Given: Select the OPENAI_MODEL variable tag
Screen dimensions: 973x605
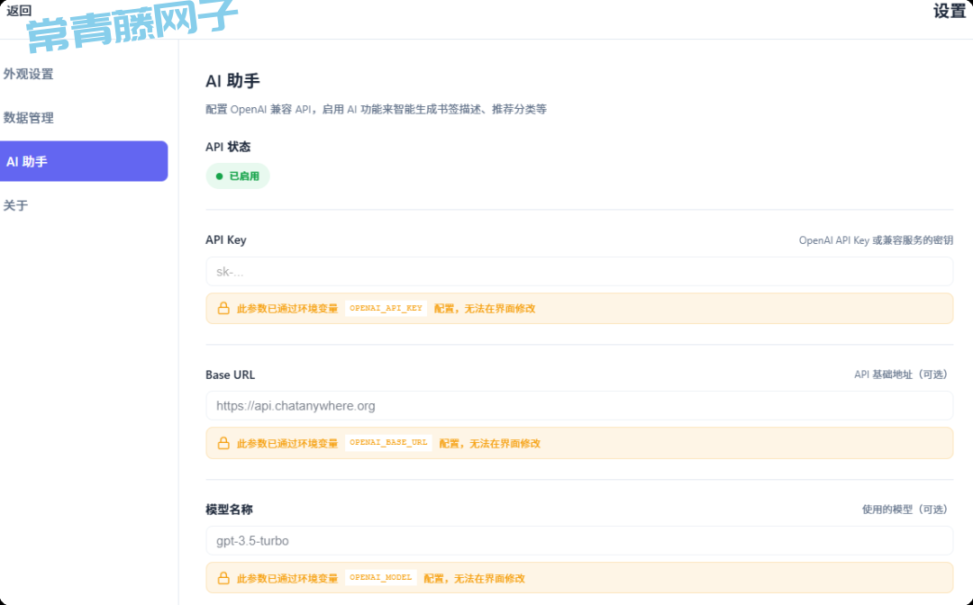Looking at the screenshot, I should click(380, 578).
